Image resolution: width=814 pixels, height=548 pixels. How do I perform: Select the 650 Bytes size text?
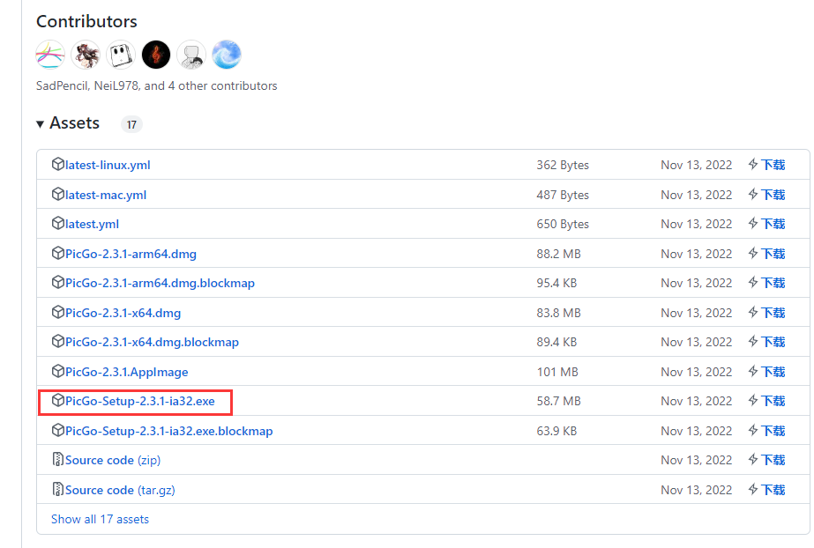click(563, 224)
